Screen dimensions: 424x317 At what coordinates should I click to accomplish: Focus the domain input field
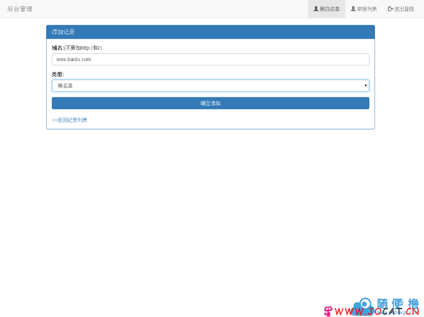pos(211,59)
